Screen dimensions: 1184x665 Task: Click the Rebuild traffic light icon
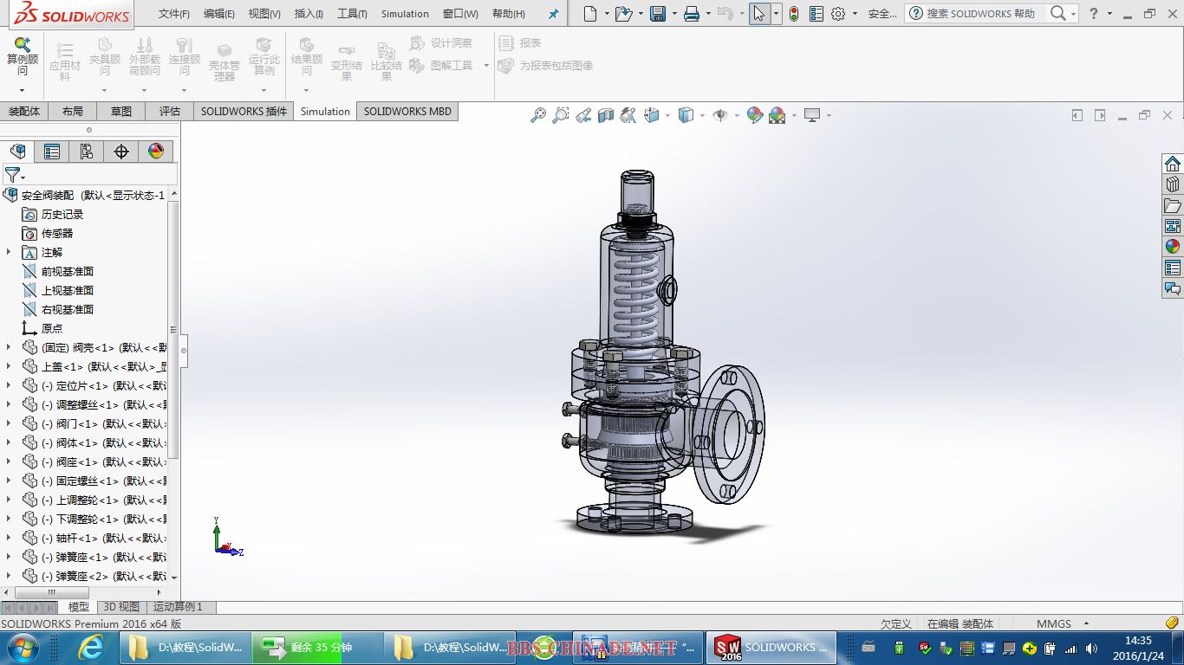[794, 14]
